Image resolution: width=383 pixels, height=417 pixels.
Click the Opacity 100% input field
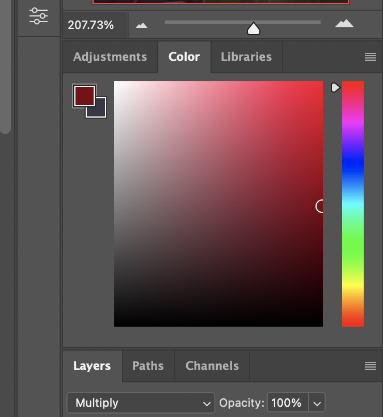pyautogui.click(x=287, y=403)
